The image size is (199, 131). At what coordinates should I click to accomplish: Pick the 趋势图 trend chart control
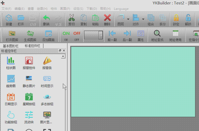coord(11,81)
